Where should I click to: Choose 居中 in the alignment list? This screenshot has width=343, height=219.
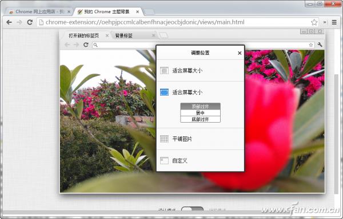(200, 113)
